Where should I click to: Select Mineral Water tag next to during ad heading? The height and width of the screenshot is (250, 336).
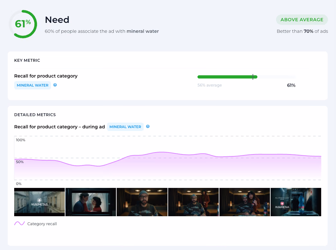(x=125, y=127)
